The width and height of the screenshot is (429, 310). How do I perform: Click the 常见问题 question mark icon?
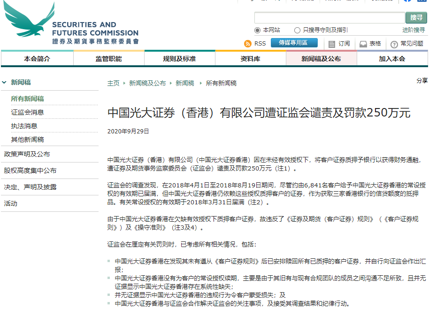[394, 44]
